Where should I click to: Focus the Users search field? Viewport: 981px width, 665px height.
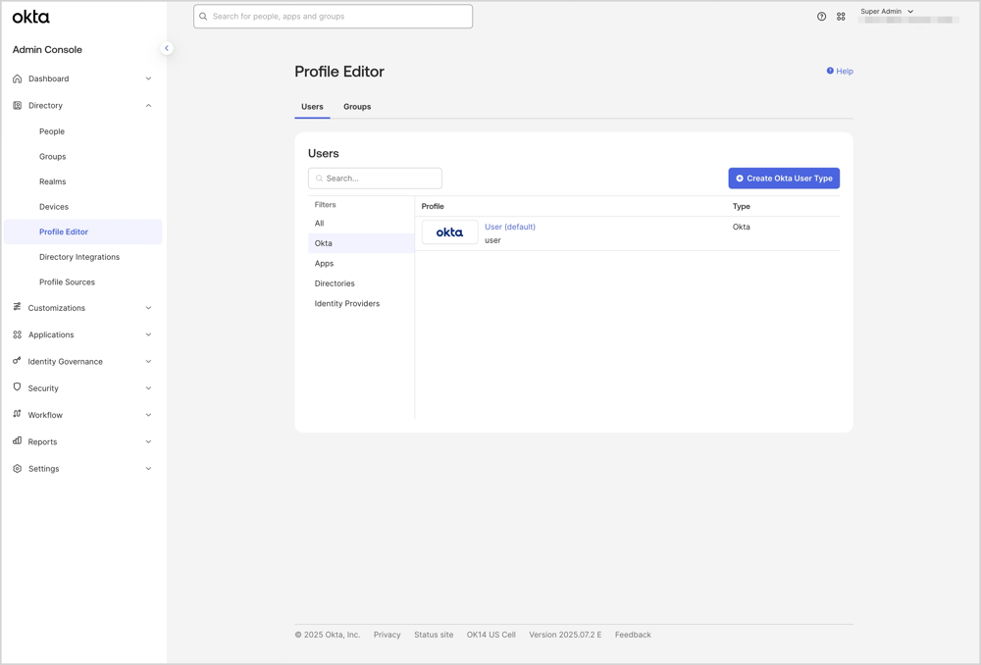375,179
